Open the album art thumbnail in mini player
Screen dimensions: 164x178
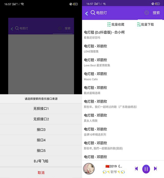(89, 169)
